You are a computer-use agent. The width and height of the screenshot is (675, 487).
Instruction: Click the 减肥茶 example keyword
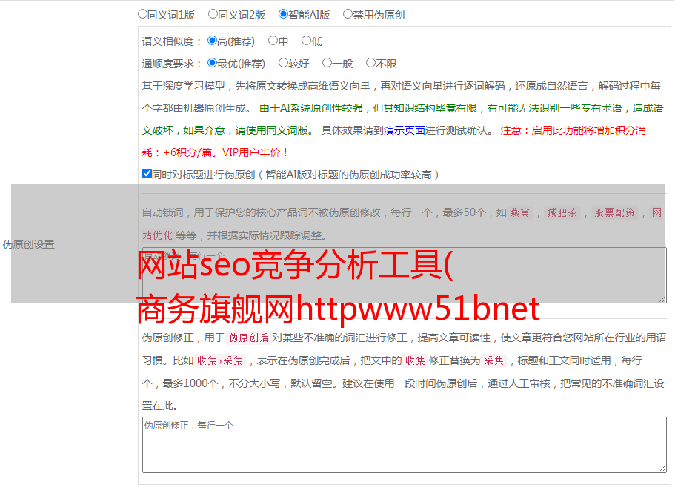point(562,212)
